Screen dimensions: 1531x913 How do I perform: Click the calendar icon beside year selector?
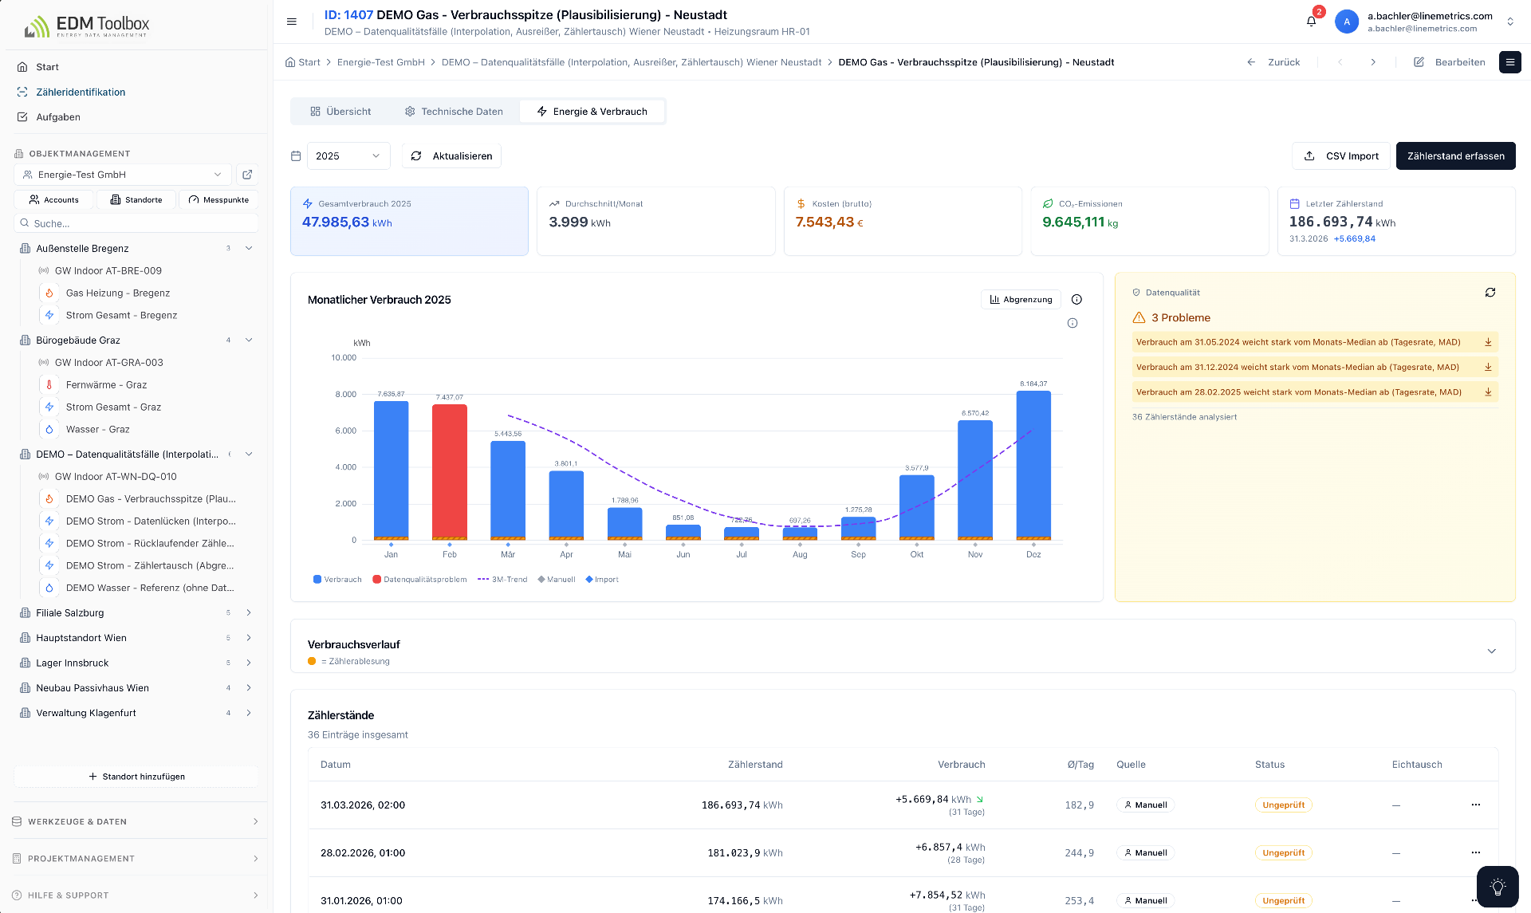[x=296, y=156]
